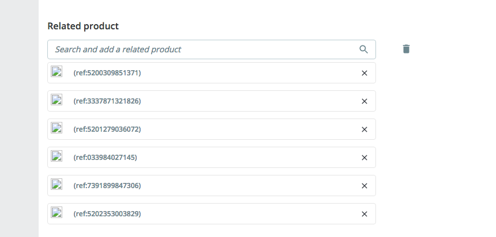Remove related product ref:5202353003829
The width and height of the screenshot is (496, 237).
(364, 214)
